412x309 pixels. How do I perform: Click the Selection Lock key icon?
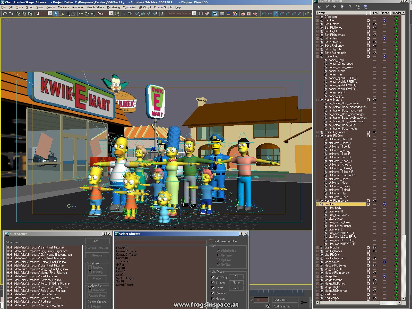304,302
